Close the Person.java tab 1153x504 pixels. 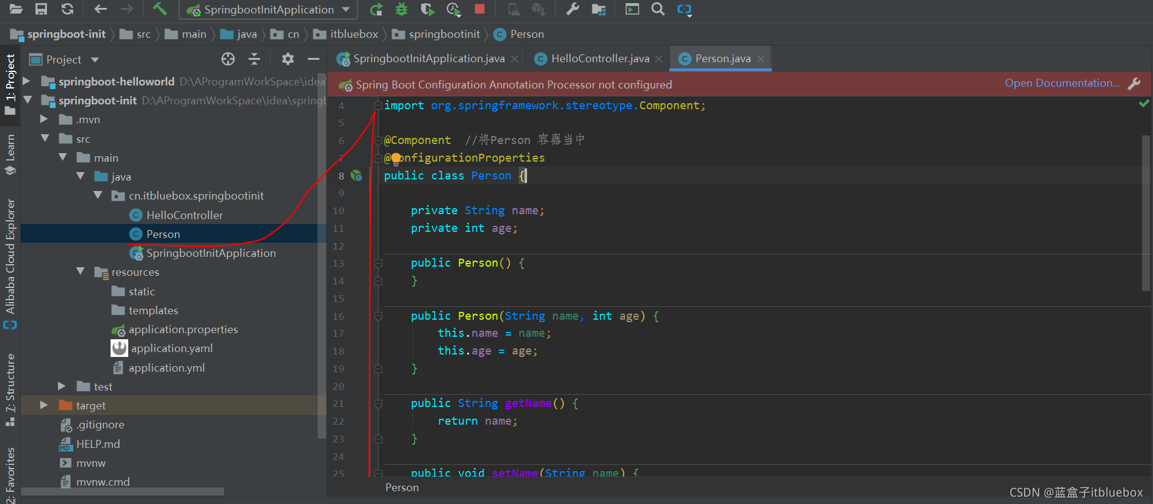[760, 59]
